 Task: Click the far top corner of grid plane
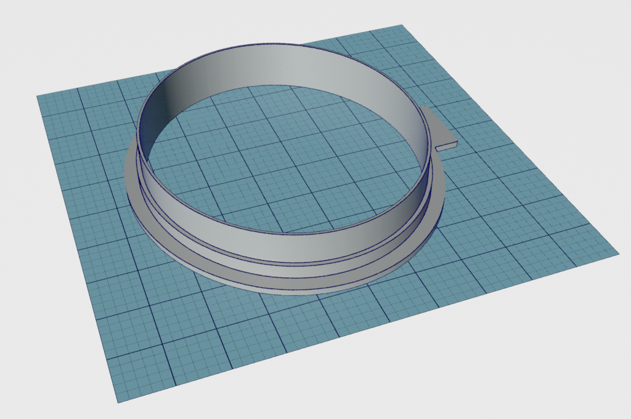[401, 26]
